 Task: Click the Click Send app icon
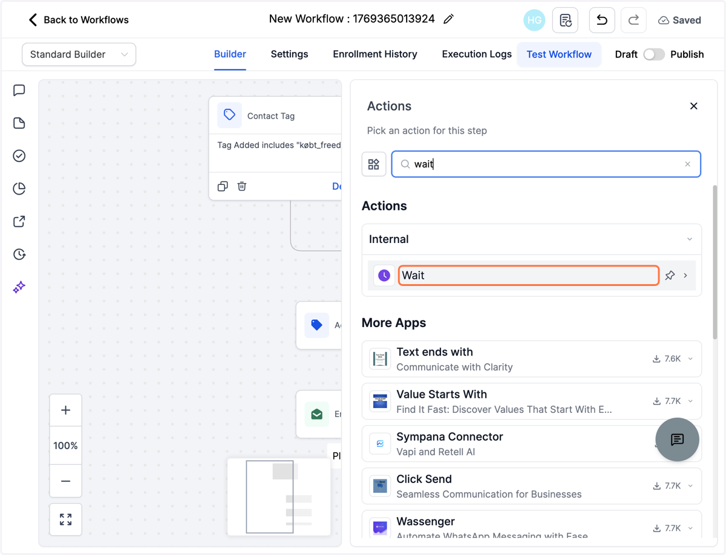(x=380, y=486)
